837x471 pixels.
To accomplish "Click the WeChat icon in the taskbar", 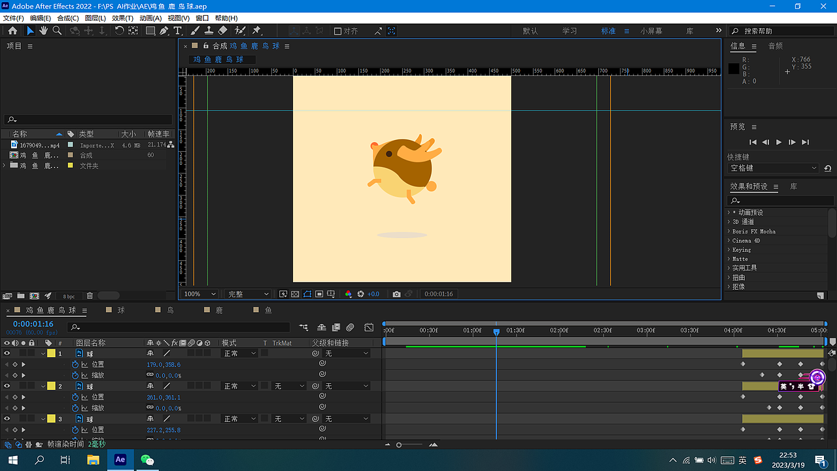I will click(x=148, y=460).
